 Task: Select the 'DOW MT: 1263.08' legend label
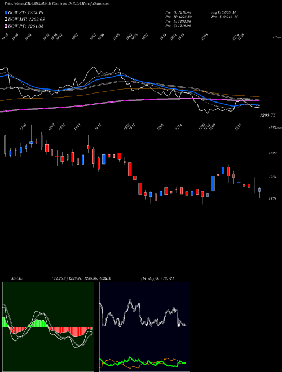tap(27, 19)
